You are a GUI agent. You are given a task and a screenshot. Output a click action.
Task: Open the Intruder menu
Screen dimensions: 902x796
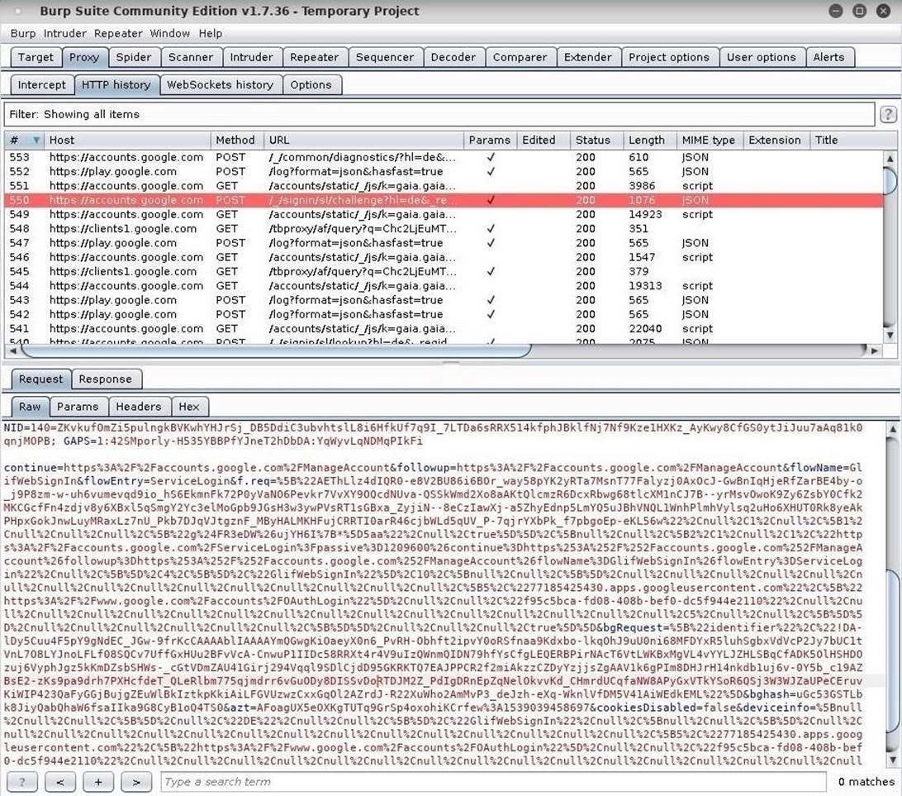[64, 34]
